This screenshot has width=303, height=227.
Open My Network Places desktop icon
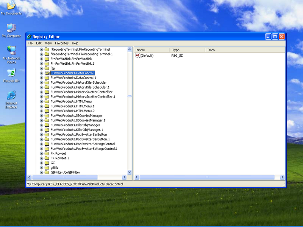tap(11, 54)
